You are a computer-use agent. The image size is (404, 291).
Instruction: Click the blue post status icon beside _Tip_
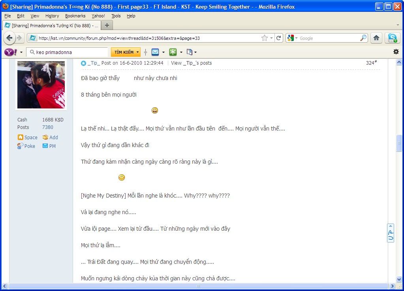point(83,63)
